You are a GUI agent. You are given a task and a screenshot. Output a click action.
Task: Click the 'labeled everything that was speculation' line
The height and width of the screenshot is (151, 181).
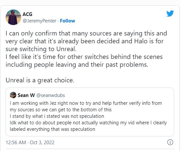[x=53, y=129]
